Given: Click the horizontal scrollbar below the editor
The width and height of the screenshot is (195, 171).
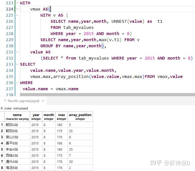Looking at the screenshot, I should [x=107, y=95].
